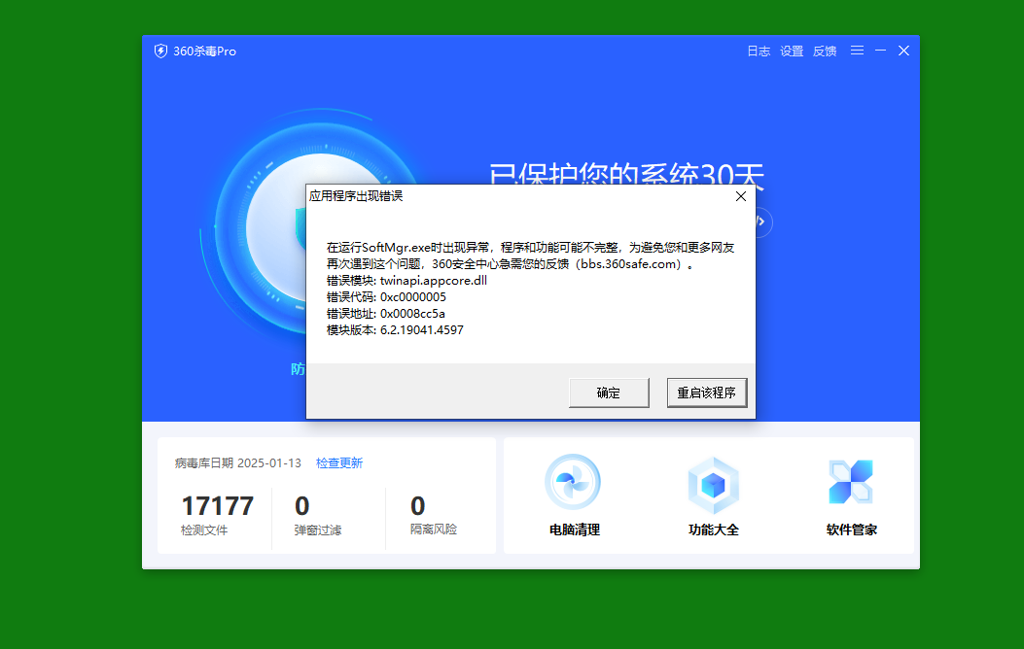Close the 360杀毒Pro main window
The image size is (1024, 649).
pyautogui.click(x=903, y=51)
